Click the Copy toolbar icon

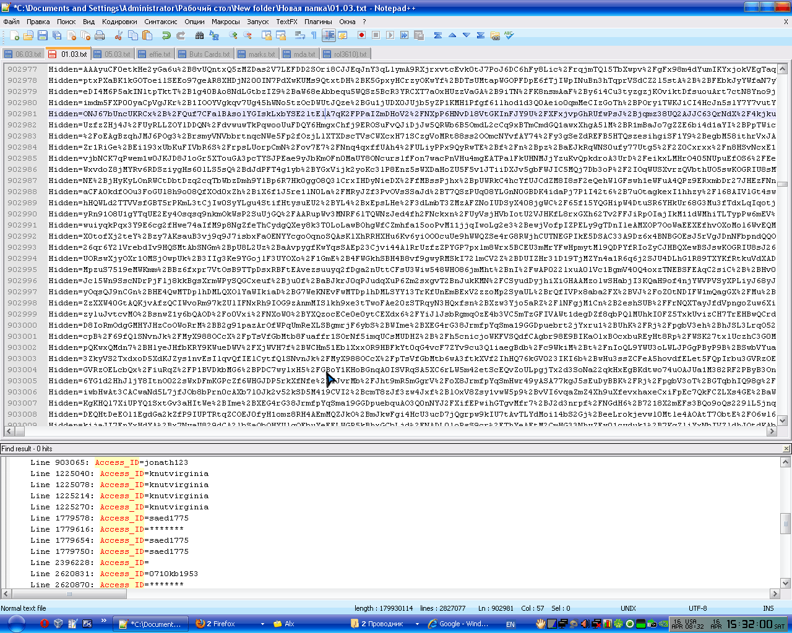pyautogui.click(x=133, y=35)
